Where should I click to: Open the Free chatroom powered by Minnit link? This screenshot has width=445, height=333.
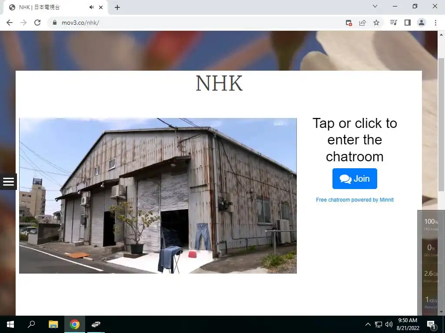pyautogui.click(x=355, y=199)
